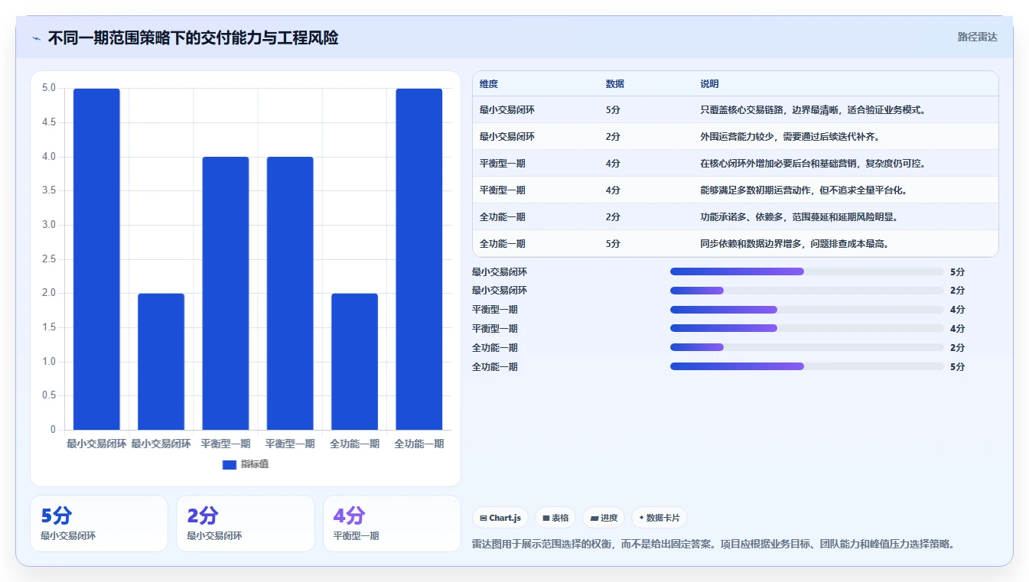Toggle the 指标值 legend label in the chart
This screenshot has height=582, width=1029.
(254, 464)
